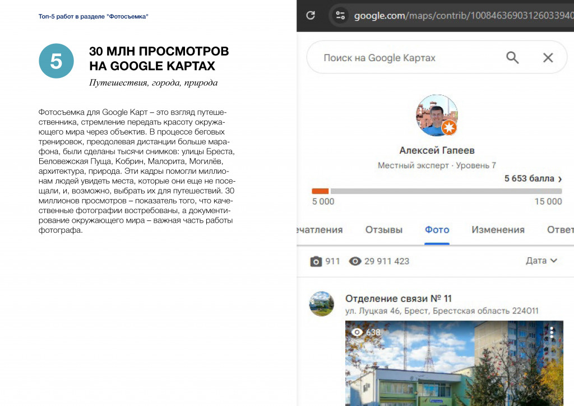Open the post office building photo
The width and height of the screenshot is (574, 406).
coord(454,363)
